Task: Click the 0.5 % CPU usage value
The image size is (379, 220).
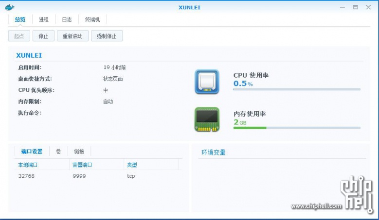Action: [243, 84]
